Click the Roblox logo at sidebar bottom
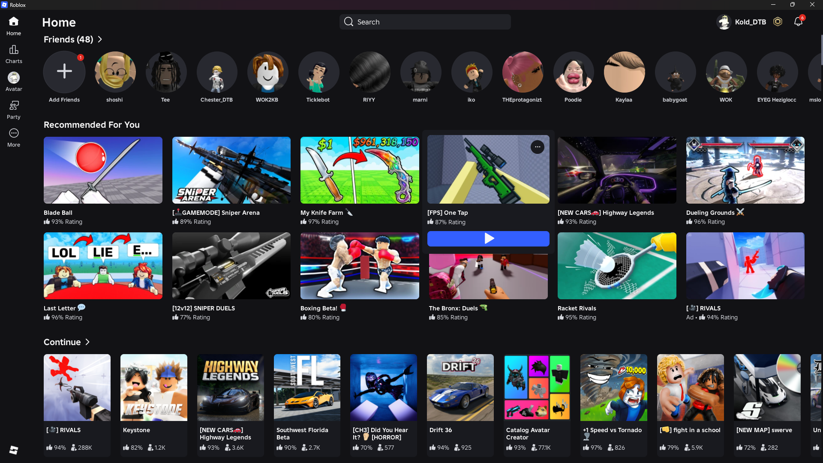823x463 pixels. point(14,450)
